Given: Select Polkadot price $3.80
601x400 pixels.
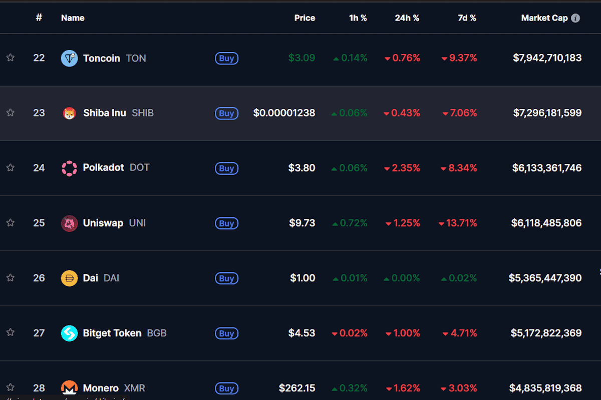Looking at the screenshot, I should pyautogui.click(x=302, y=168).
